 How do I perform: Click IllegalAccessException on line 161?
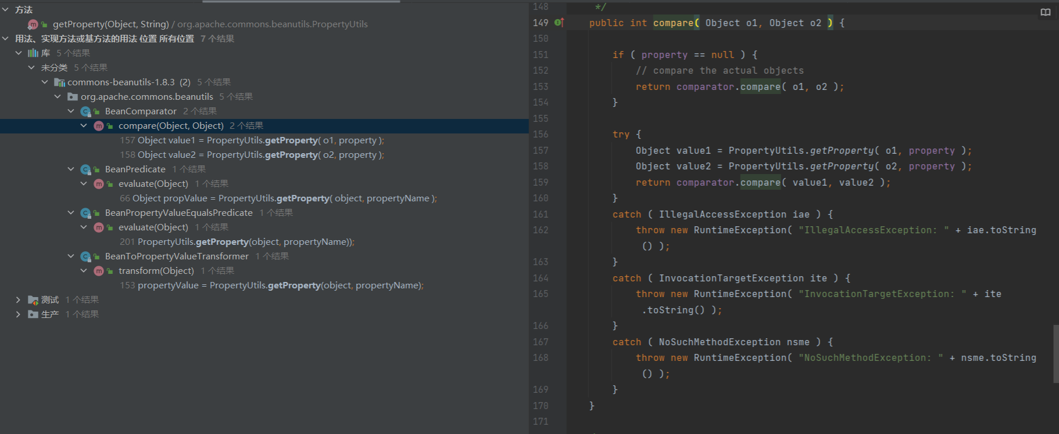[723, 214]
